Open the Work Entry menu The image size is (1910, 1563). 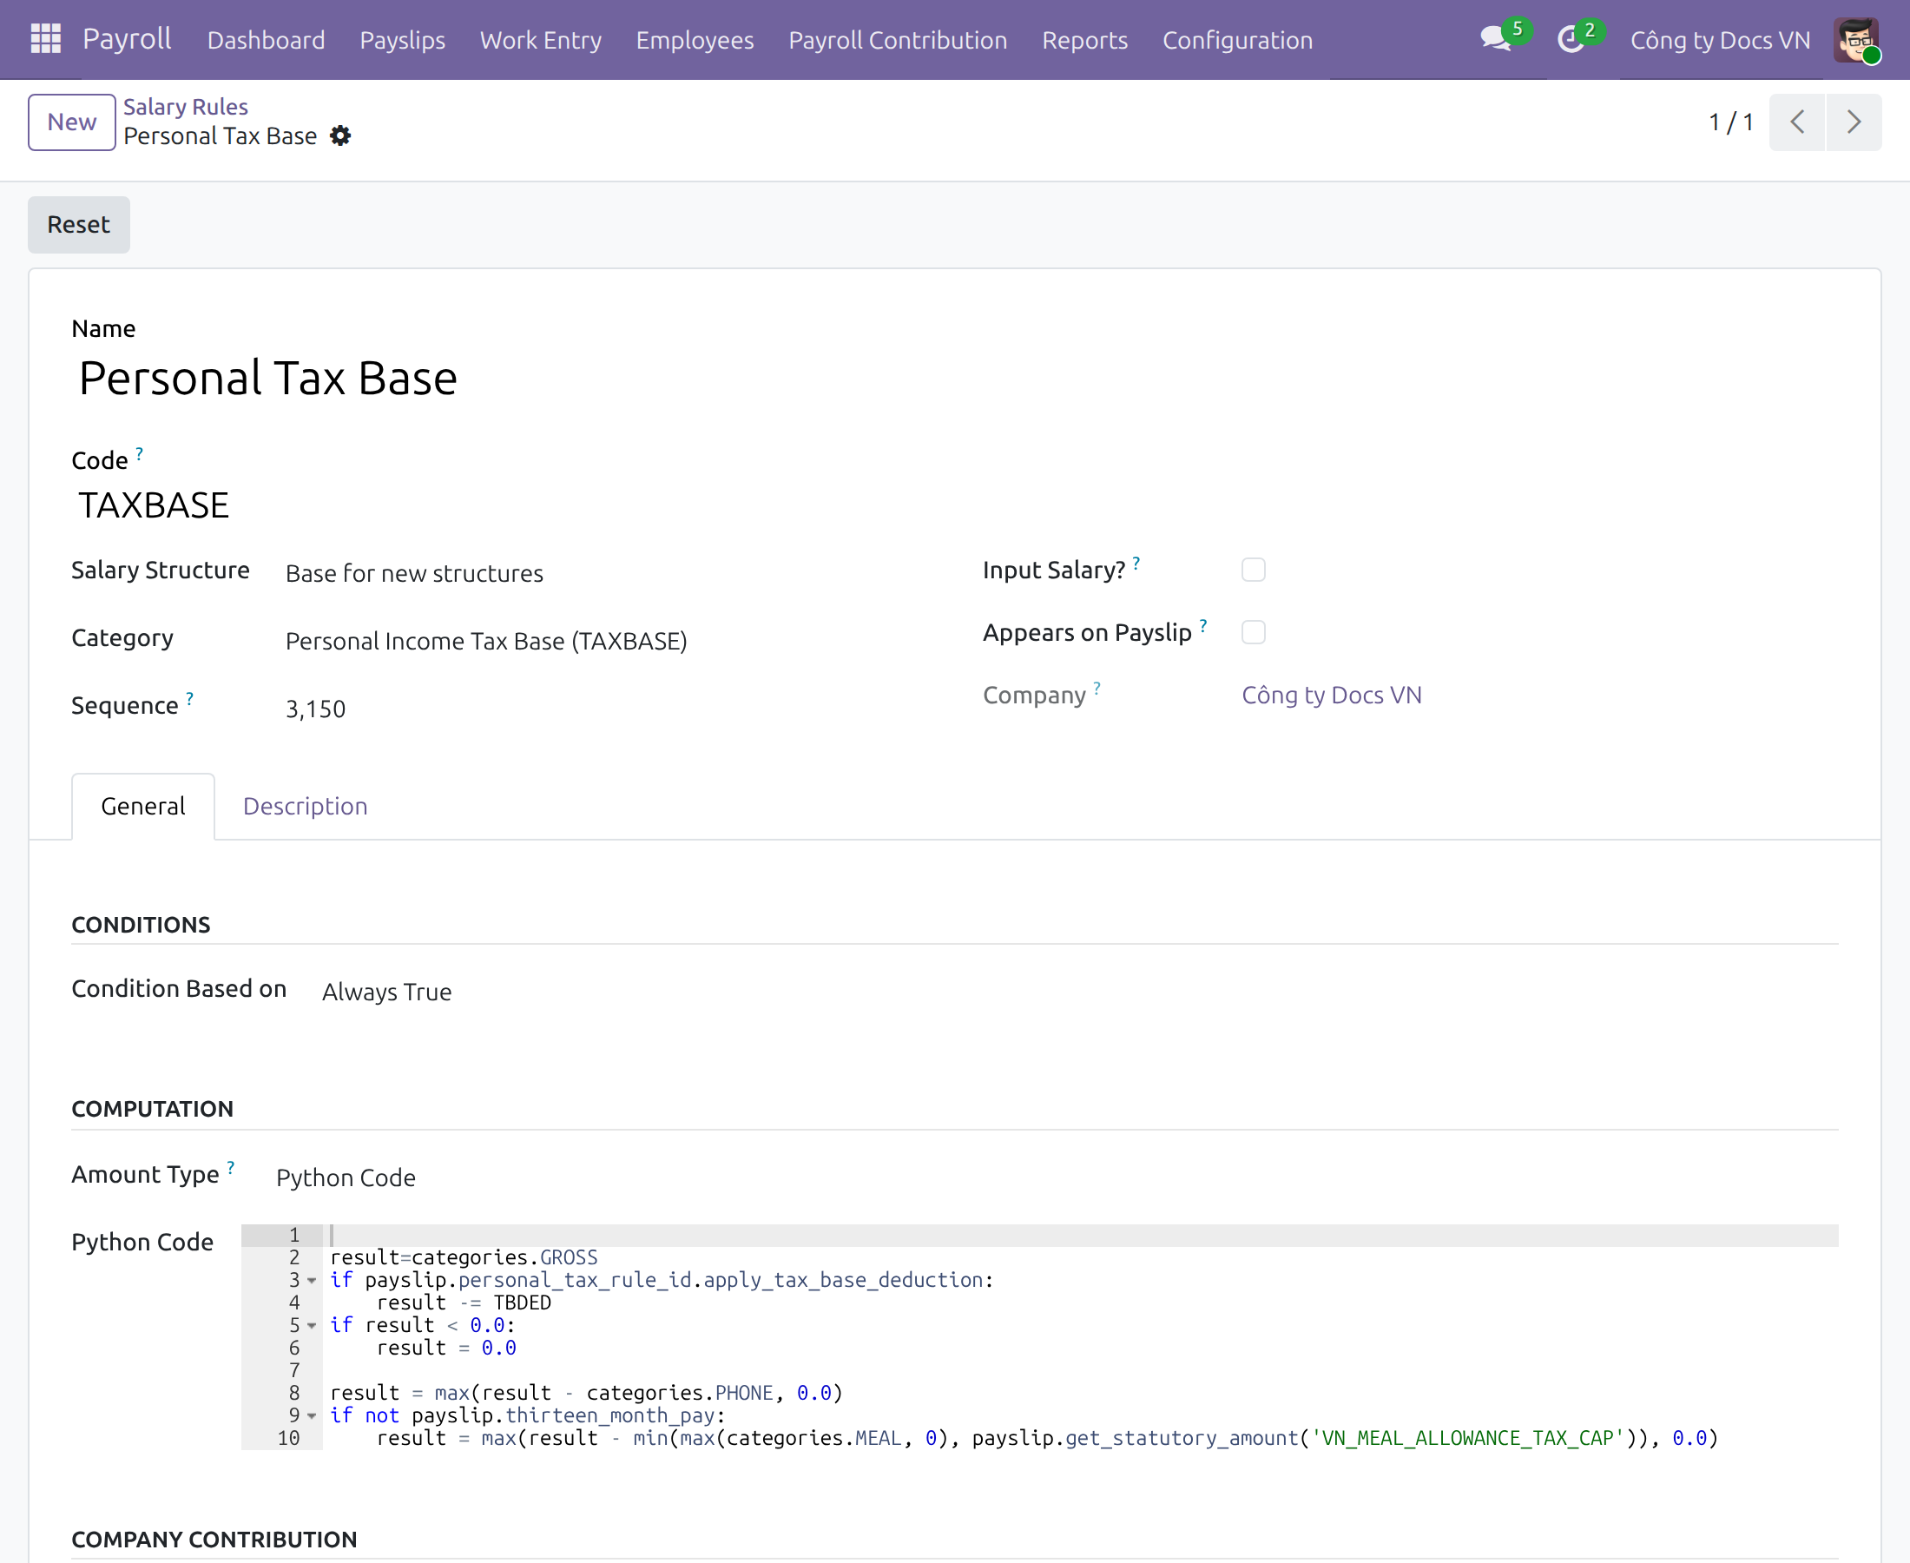tap(540, 40)
